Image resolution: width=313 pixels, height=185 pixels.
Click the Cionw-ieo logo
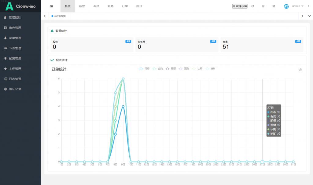[x=20, y=6]
